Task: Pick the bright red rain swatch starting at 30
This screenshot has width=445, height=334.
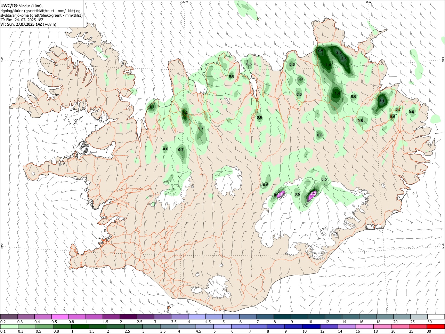Action: point(435,326)
